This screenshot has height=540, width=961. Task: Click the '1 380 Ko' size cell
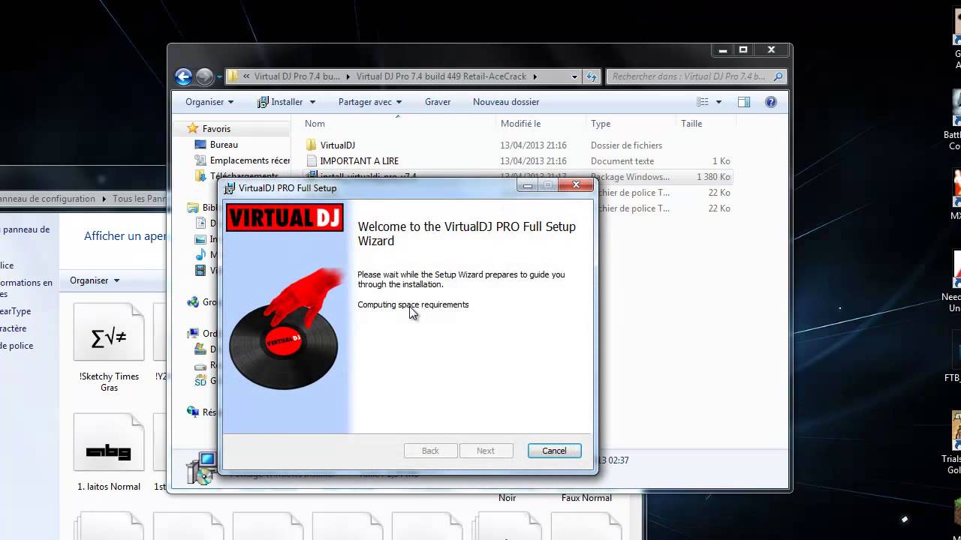713,177
